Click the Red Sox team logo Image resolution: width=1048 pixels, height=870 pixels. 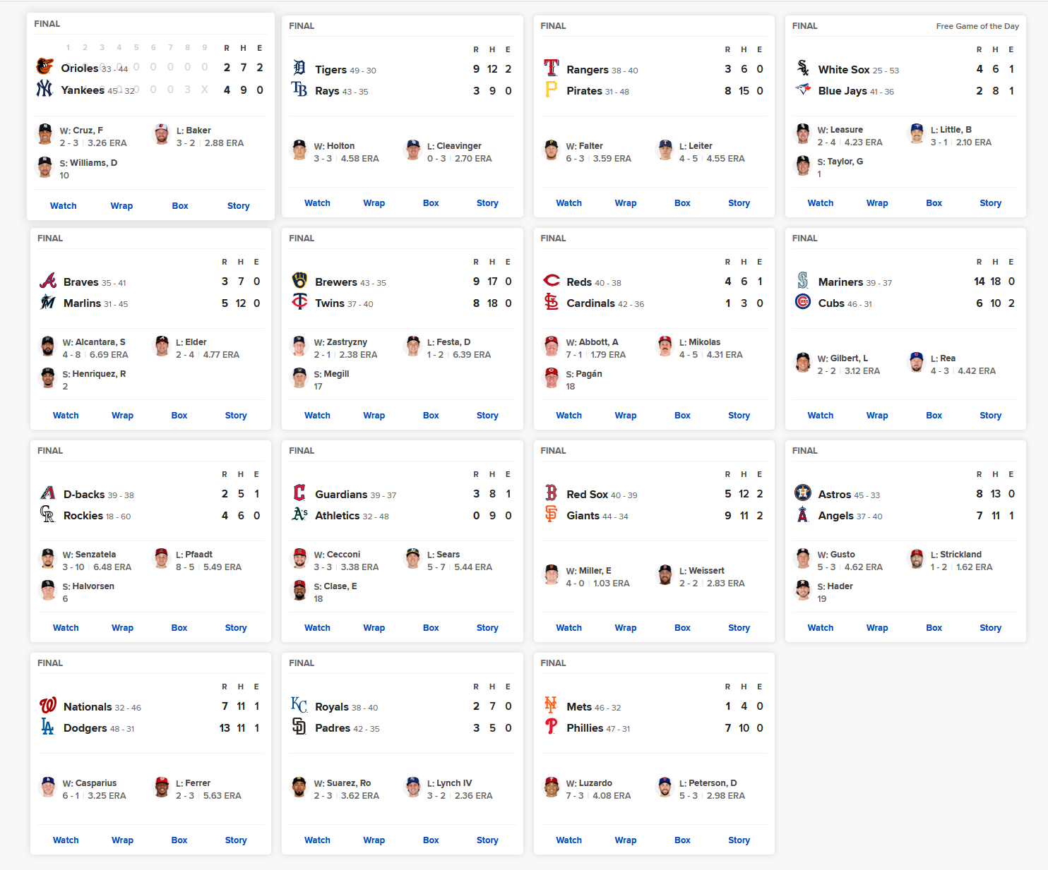click(552, 493)
